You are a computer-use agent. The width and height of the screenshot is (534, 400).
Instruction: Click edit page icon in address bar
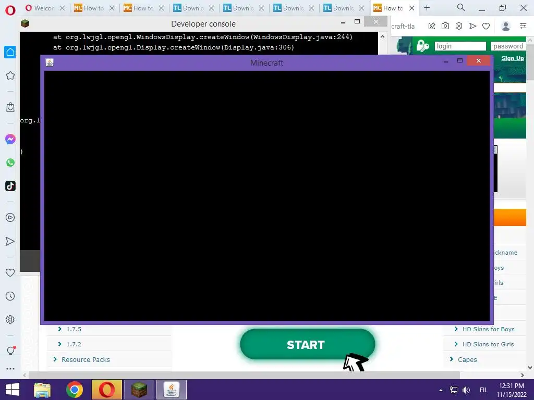[431, 26]
